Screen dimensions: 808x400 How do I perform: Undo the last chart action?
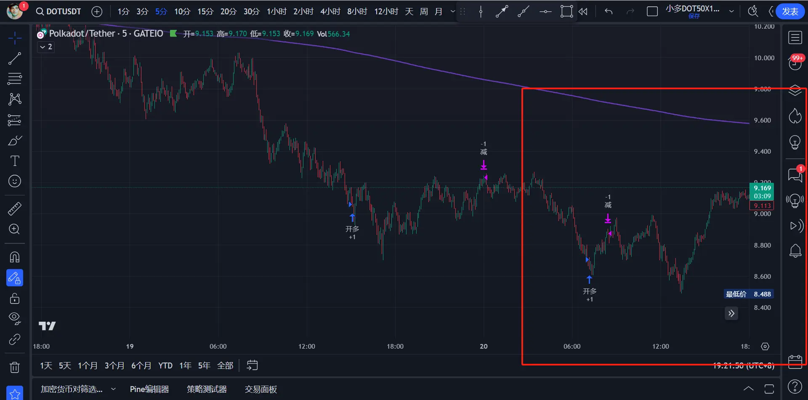(x=609, y=11)
